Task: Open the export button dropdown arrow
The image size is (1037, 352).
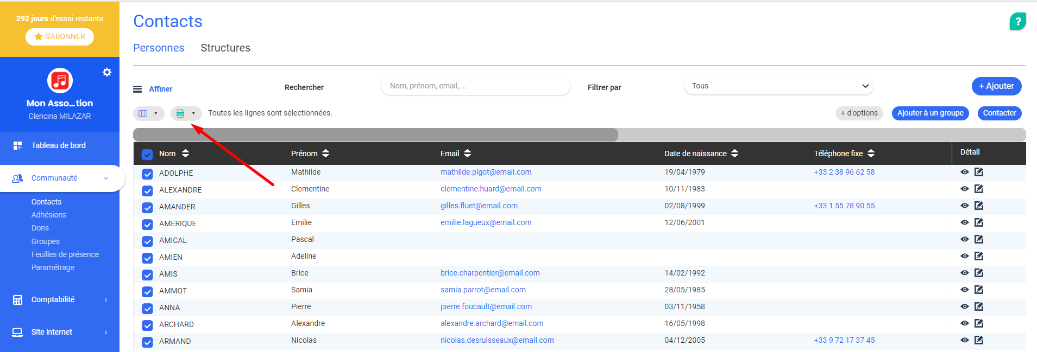Action: 193,113
